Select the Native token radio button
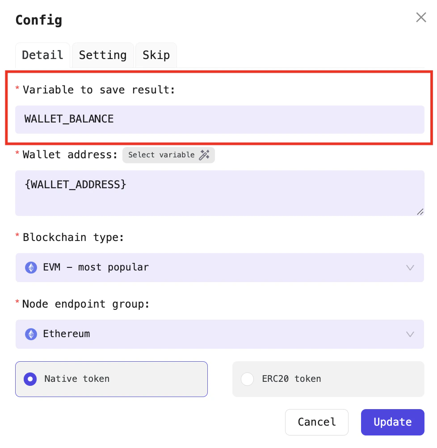This screenshot has width=437, height=448. (30, 379)
